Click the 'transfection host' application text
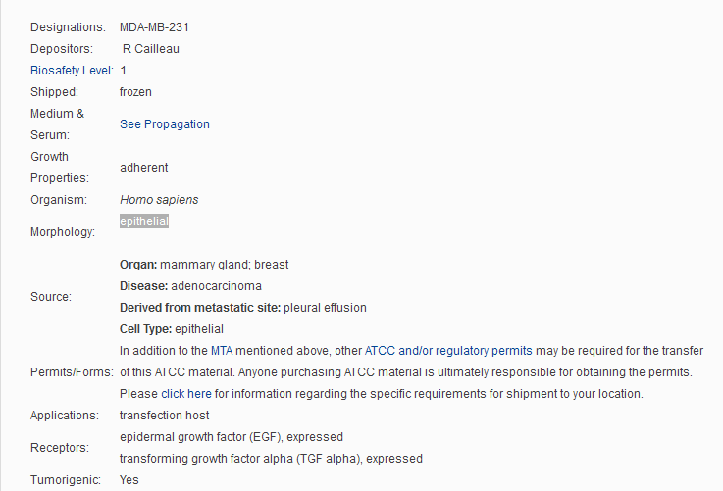Viewport: 723px width, 491px height. tap(164, 416)
